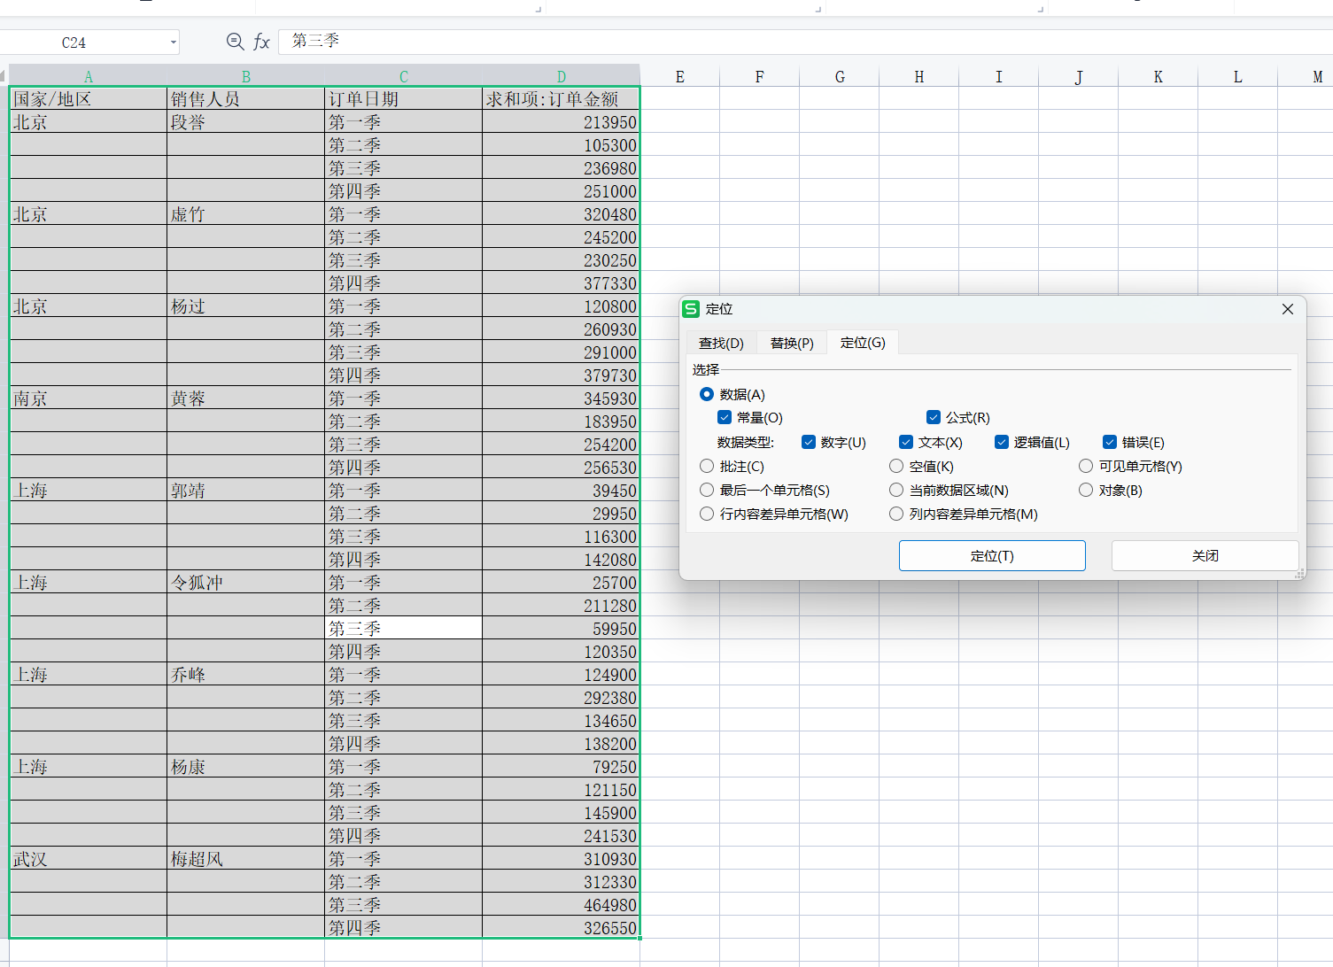Image resolution: width=1333 pixels, height=967 pixels.
Task: Close the 定位 dialog with the X
Action: click(1287, 309)
